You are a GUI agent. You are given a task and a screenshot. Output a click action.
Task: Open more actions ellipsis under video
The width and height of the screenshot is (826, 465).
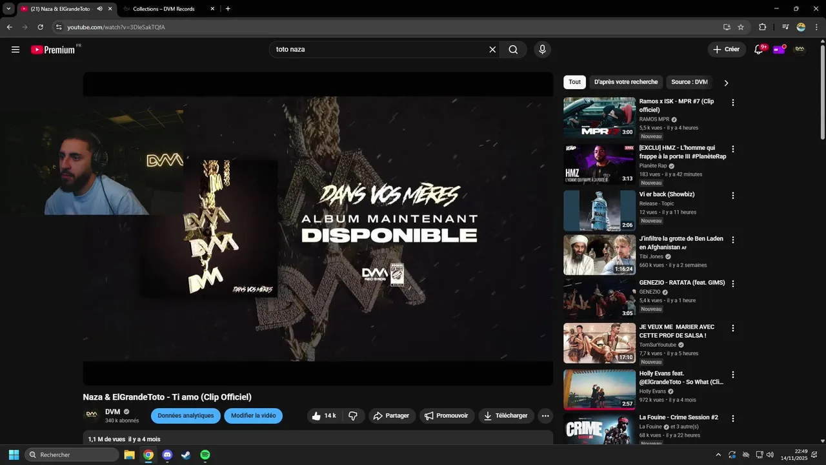pyautogui.click(x=545, y=416)
